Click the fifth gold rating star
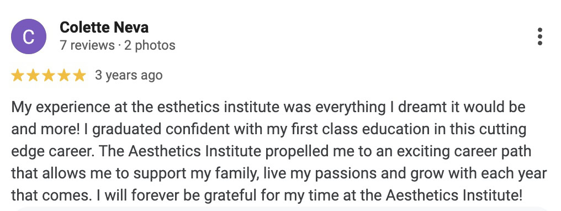Image resolution: width=561 pixels, height=211 pixels. tap(80, 76)
